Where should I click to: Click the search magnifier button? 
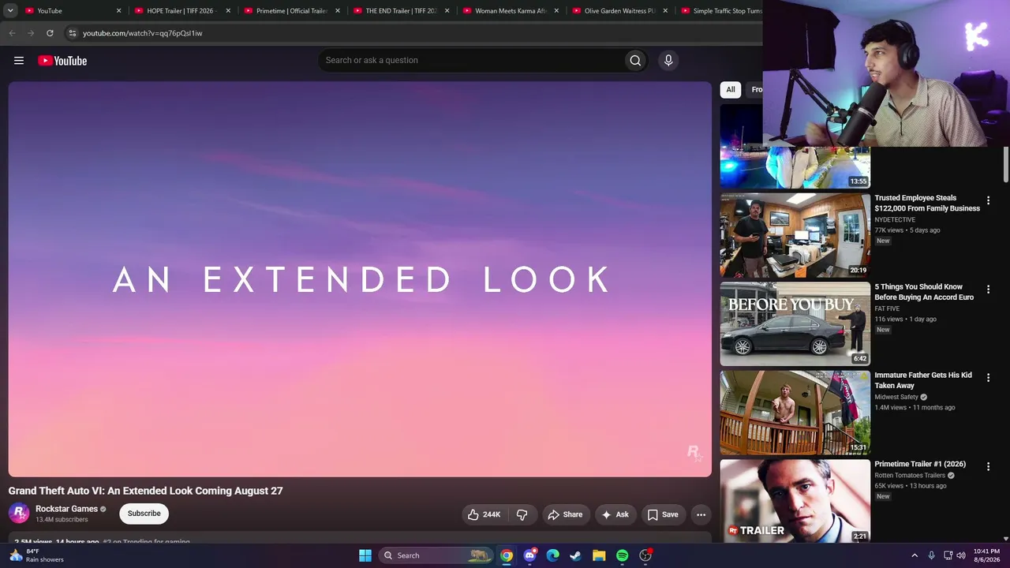click(x=635, y=61)
